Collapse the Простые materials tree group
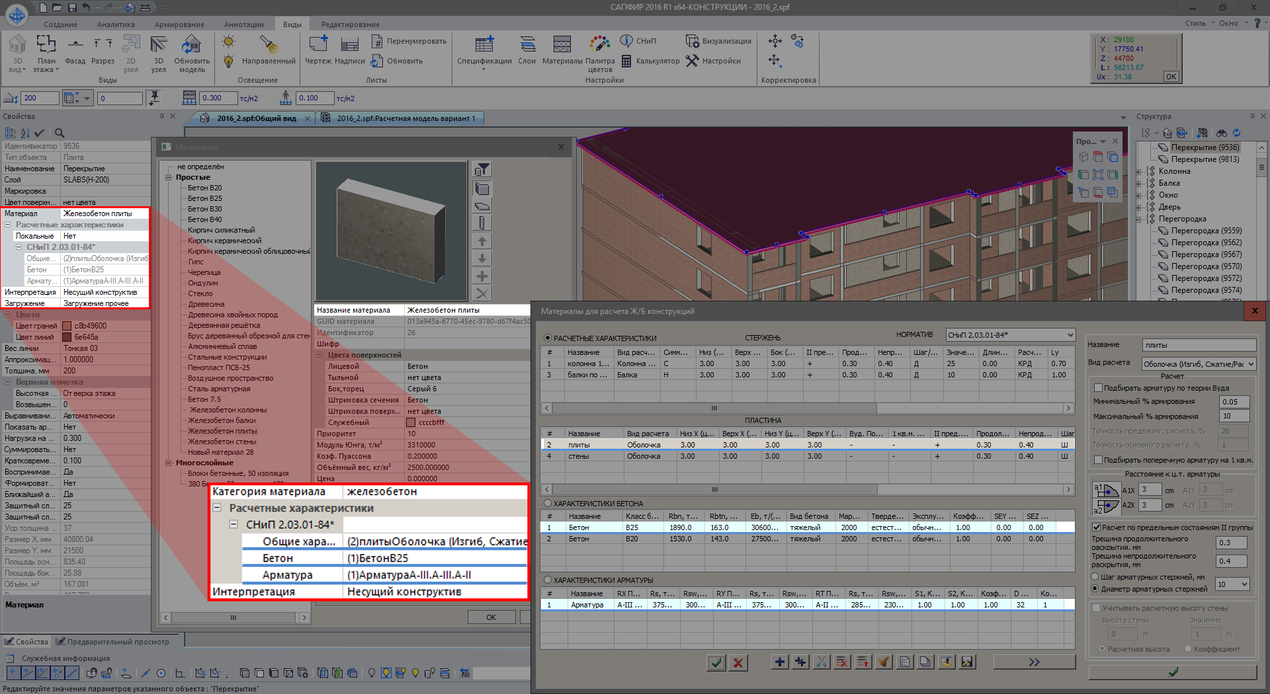 pyautogui.click(x=169, y=177)
